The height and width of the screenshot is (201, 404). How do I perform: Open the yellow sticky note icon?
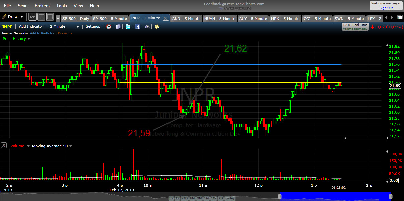[x=157, y=27]
